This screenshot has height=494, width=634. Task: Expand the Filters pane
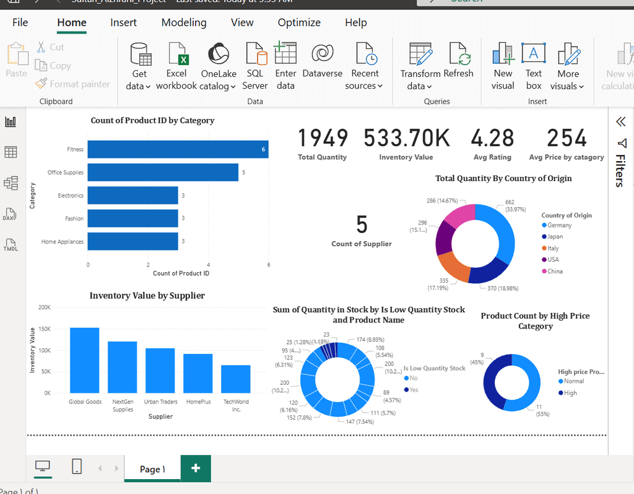[x=621, y=122]
